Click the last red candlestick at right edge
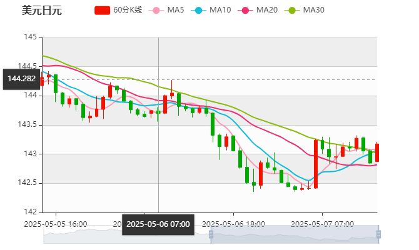The width and height of the screenshot is (419, 250). tap(376, 152)
